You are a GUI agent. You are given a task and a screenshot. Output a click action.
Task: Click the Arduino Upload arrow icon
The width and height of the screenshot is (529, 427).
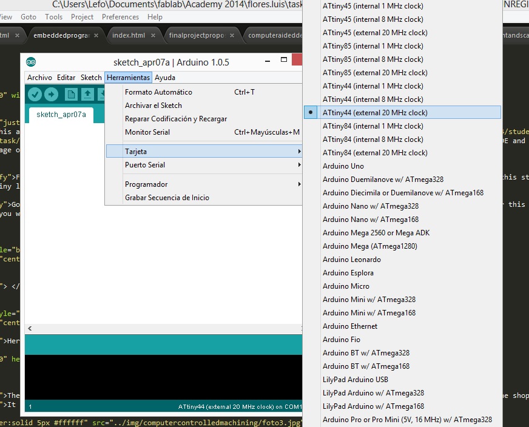click(x=52, y=95)
